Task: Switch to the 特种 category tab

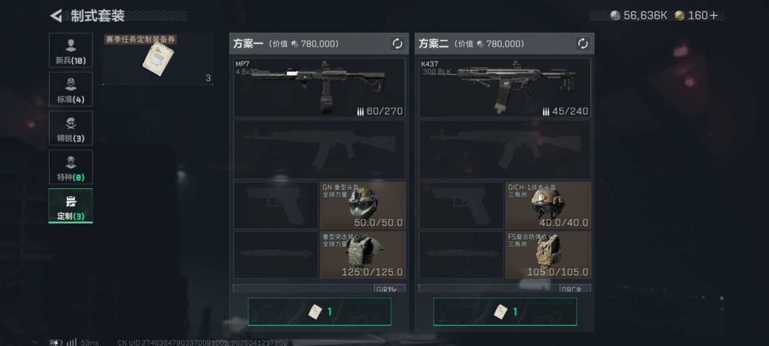Action: pos(70,167)
